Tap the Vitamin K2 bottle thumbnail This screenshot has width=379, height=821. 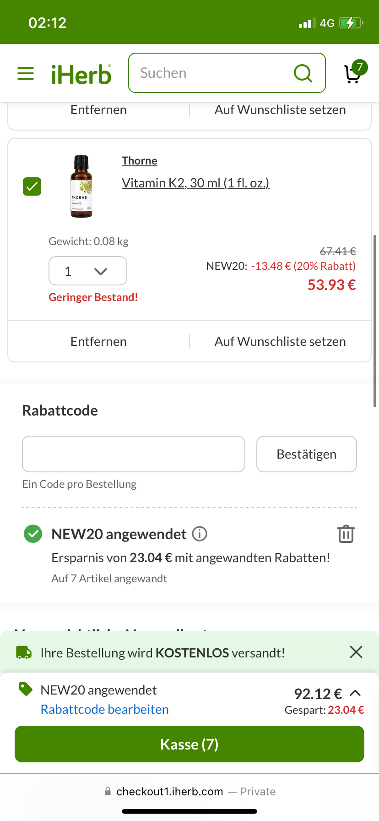click(81, 186)
